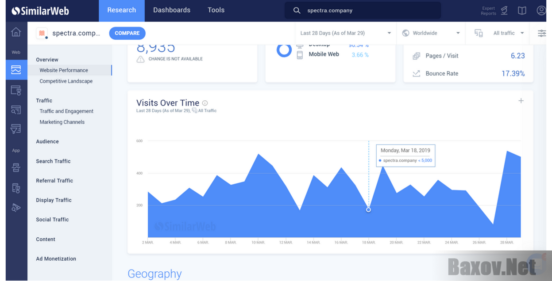Open the date range dropdown Last 28 Days
The height and width of the screenshot is (281, 552).
(x=345, y=33)
